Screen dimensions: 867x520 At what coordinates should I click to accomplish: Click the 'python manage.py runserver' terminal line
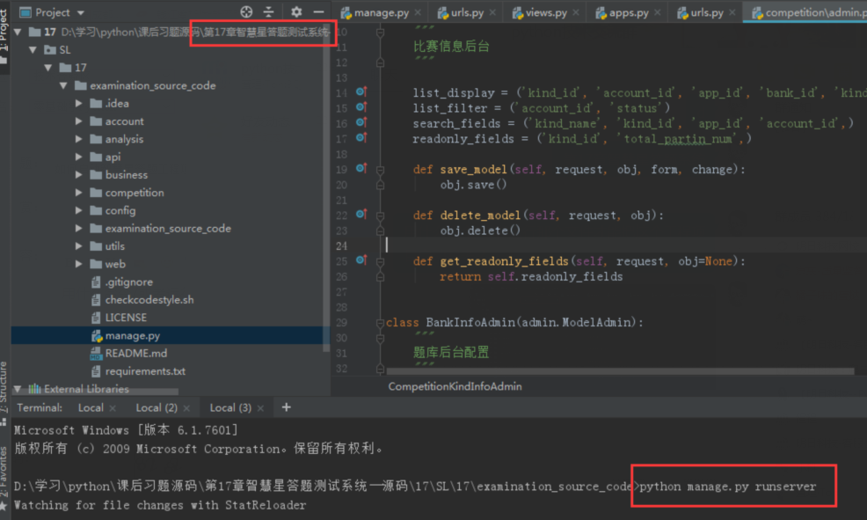point(728,487)
